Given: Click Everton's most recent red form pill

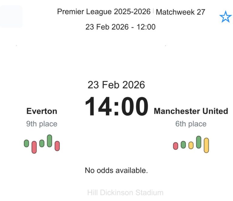Looking at the screenshot, I should pos(57,146).
